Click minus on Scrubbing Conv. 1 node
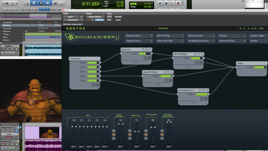The width and height of the screenshot is (268, 151). 202,99
